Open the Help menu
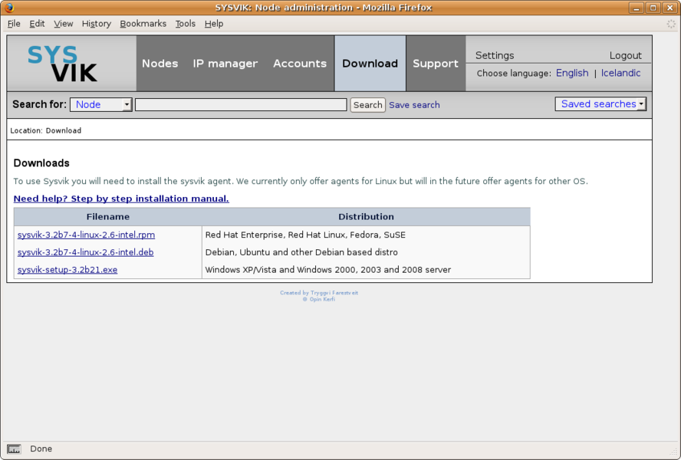 pyautogui.click(x=214, y=24)
